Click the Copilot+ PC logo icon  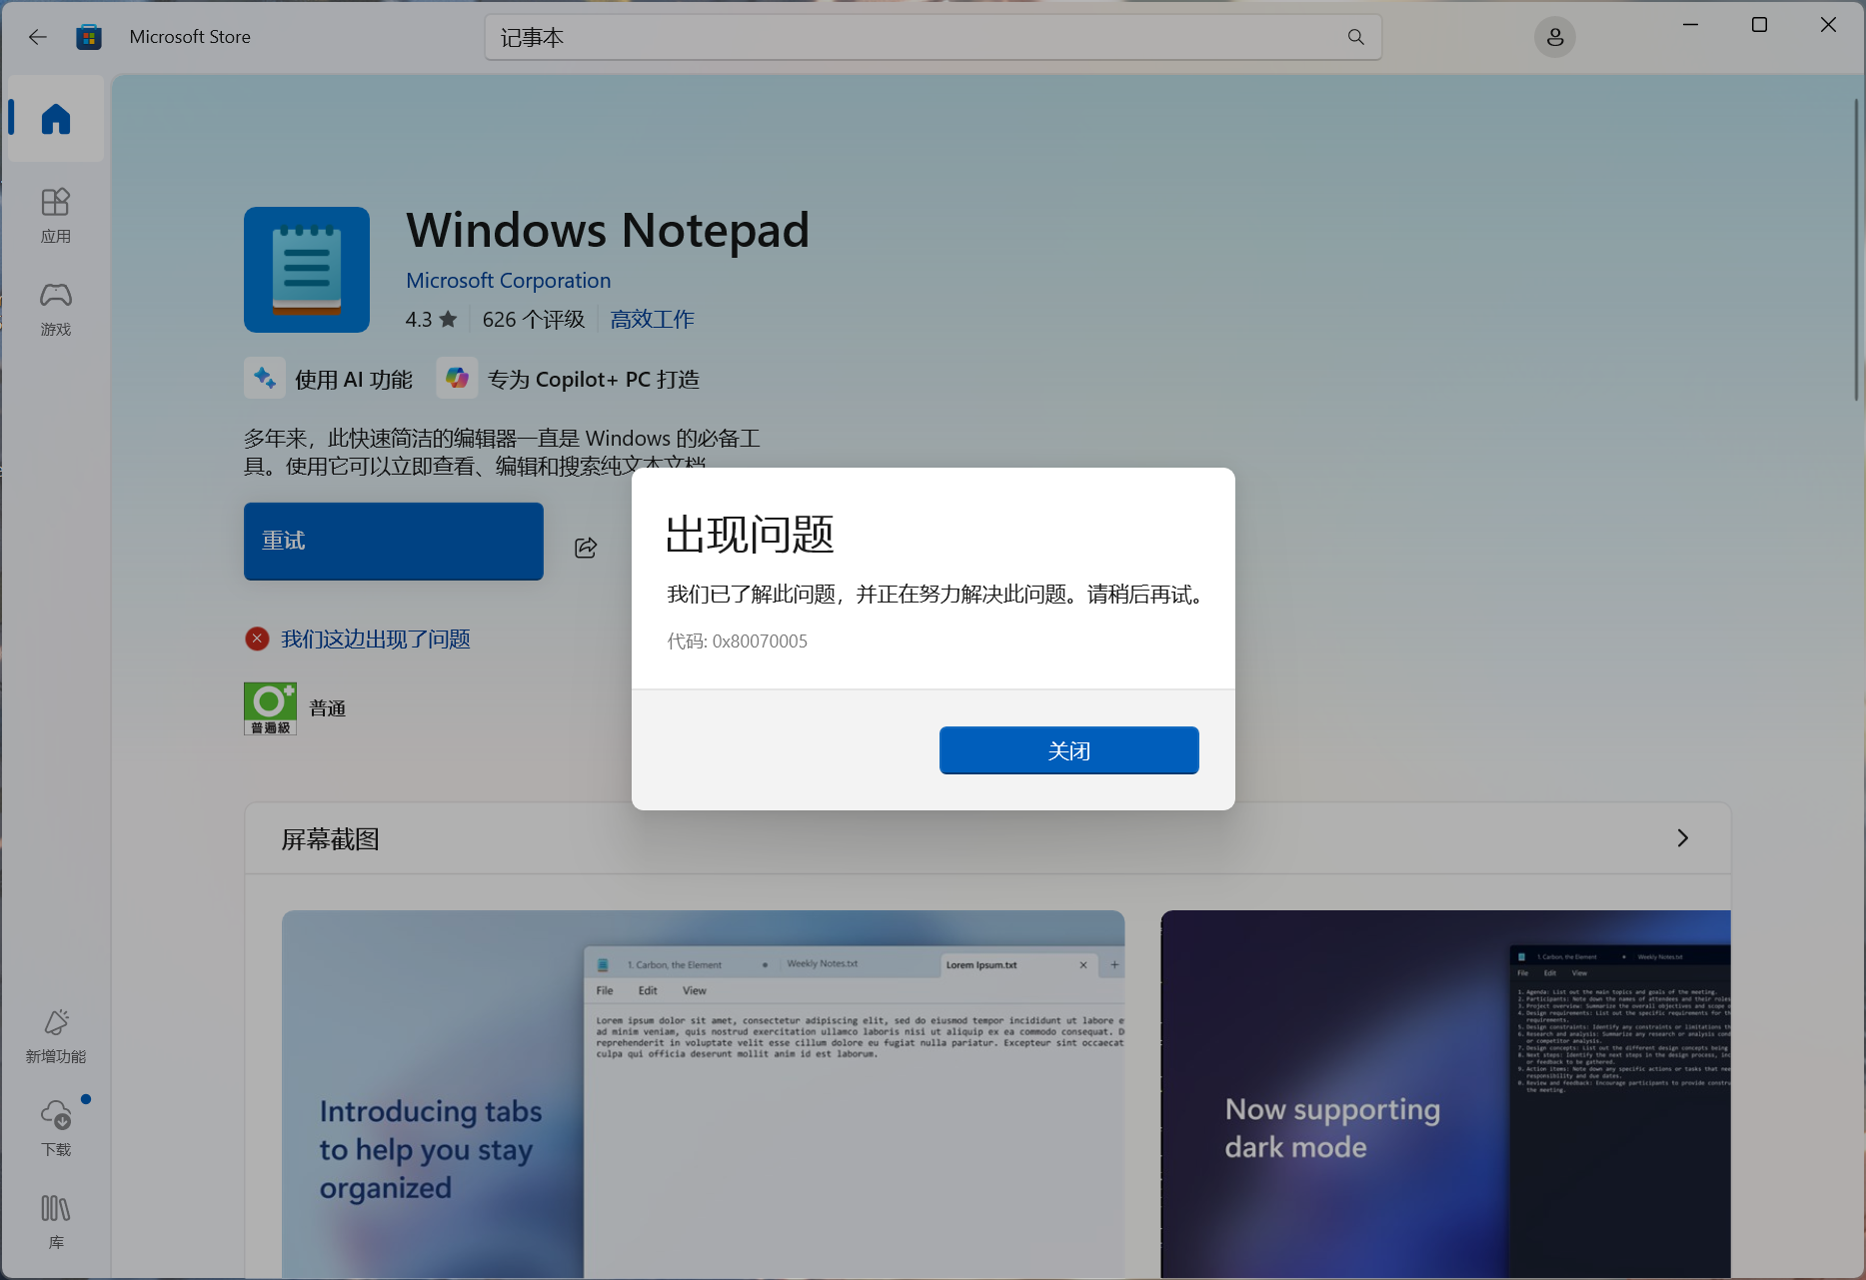tap(457, 379)
